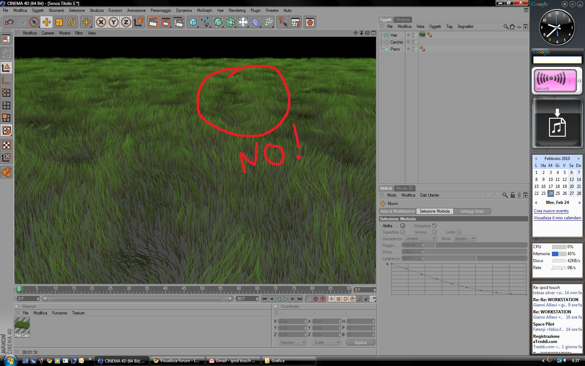Open the Decadenza Lineare dropdown
This screenshot has height=366, width=585.
click(x=420, y=238)
